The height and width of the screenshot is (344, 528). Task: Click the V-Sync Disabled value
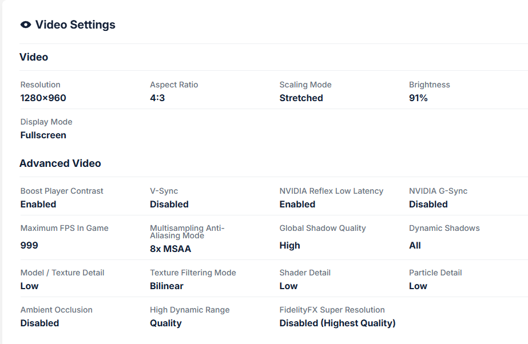pos(169,204)
